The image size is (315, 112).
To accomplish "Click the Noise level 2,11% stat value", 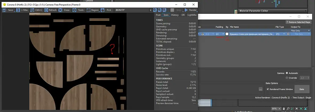I will click(x=192, y=85).
